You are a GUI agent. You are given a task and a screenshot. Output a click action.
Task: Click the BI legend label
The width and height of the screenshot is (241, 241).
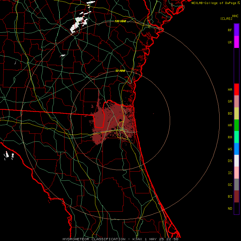click(230, 197)
